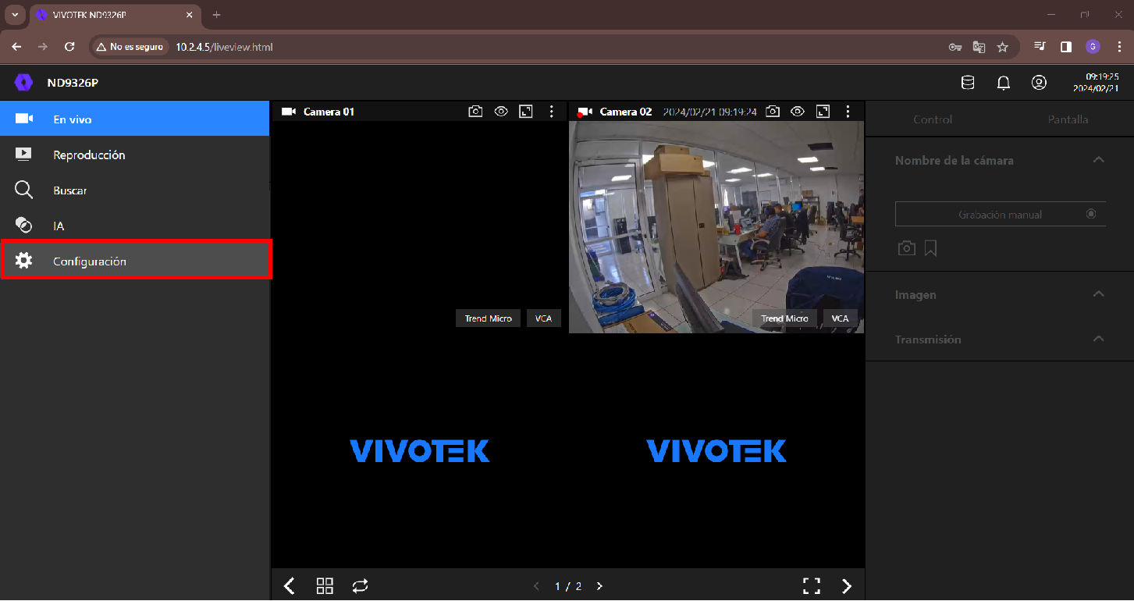Take a snapshot of Camera 01
This screenshot has height=601, width=1134.
pos(475,112)
